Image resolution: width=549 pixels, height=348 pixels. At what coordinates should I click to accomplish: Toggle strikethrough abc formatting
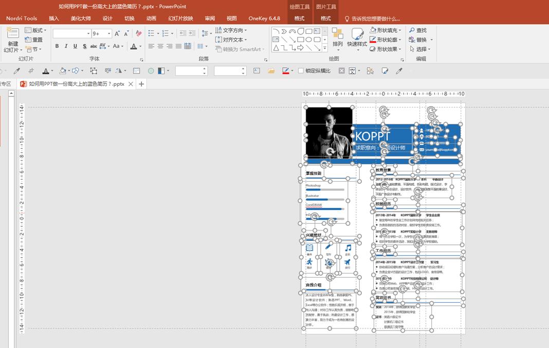pos(94,46)
